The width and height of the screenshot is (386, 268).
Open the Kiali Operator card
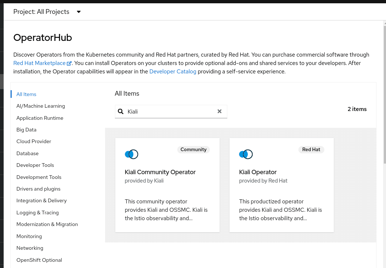[x=281, y=185]
